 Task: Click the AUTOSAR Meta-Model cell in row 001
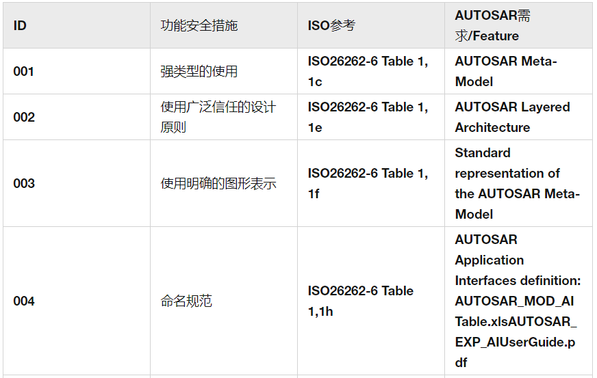click(x=505, y=71)
